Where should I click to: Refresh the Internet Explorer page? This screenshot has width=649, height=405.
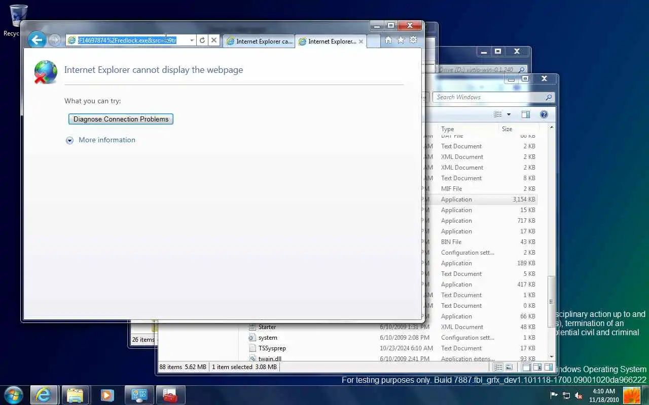202,40
